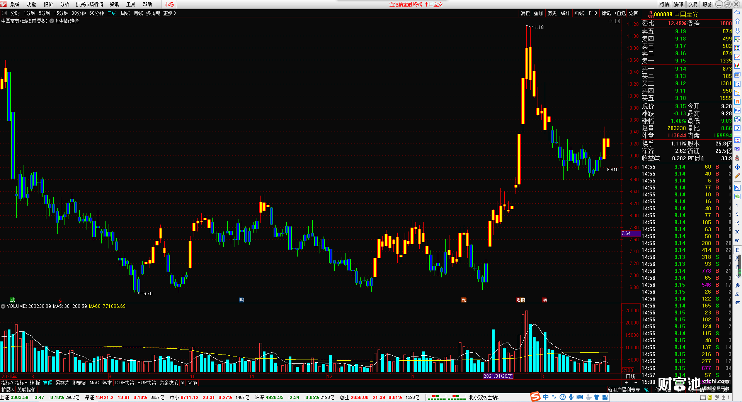The width and height of the screenshot is (742, 402).
Task: Click the MACD基本 indicator button
Action: (x=100, y=383)
